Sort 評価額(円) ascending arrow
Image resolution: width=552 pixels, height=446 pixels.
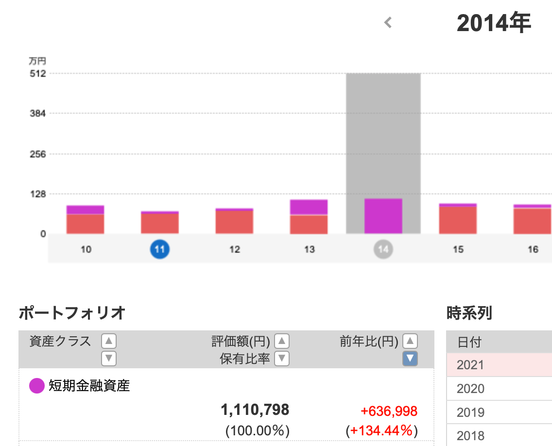coord(282,341)
